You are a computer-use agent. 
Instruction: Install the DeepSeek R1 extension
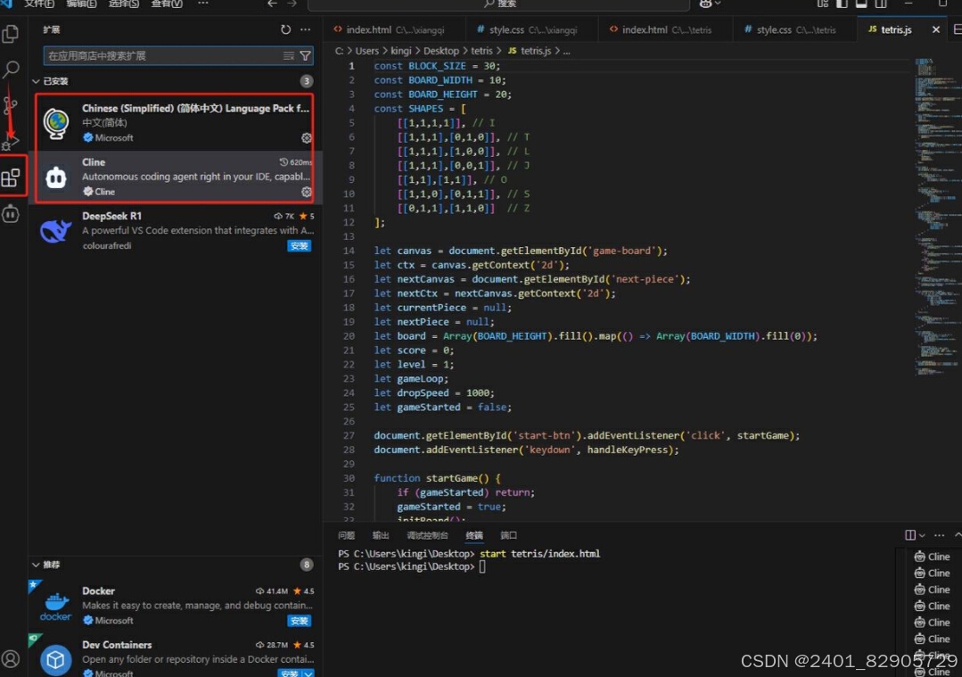(x=299, y=245)
